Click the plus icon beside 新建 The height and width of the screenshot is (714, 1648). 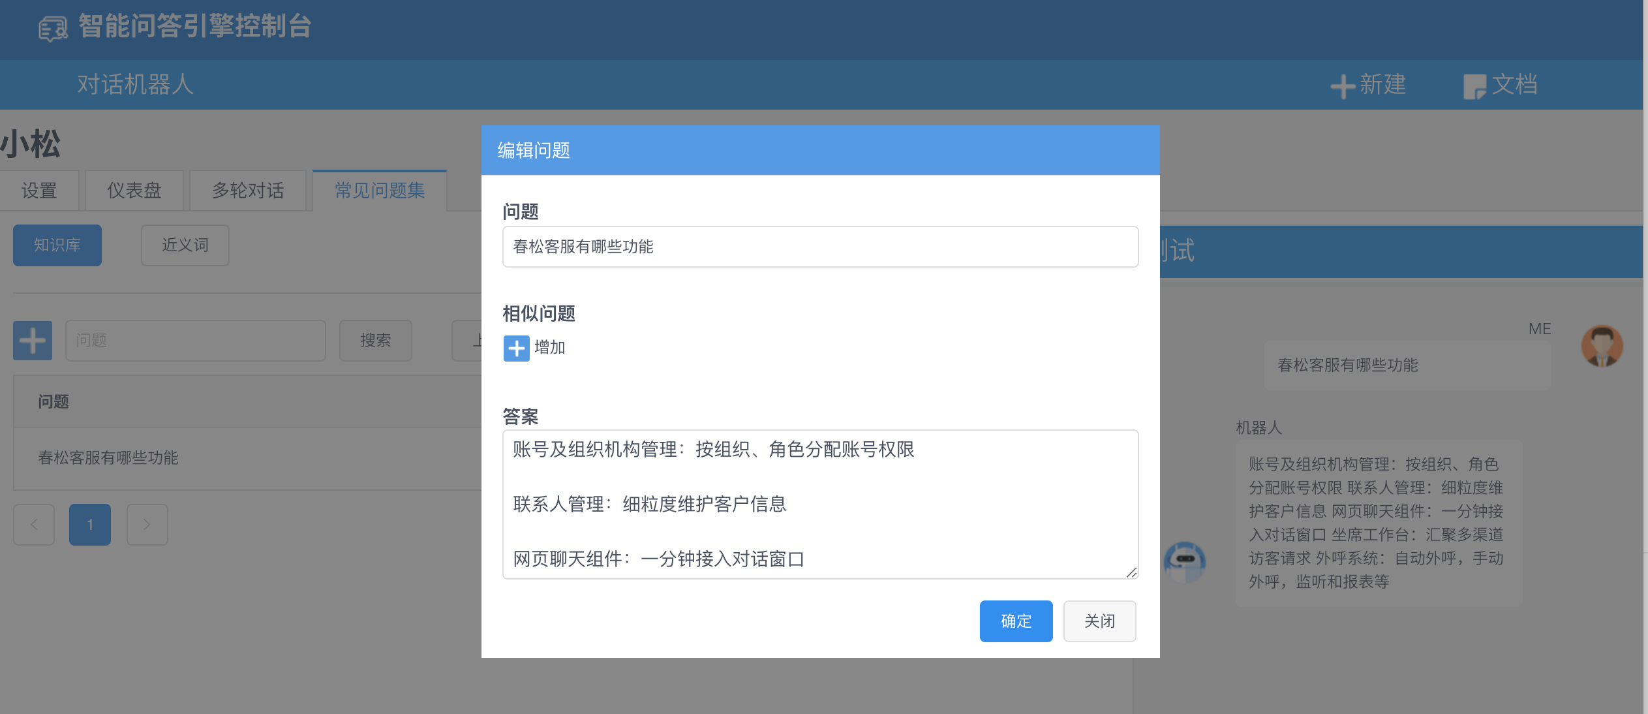click(1343, 86)
